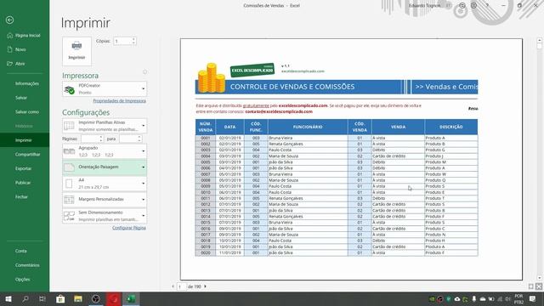Click the Páginas start field
544x306 pixels.
click(x=90, y=139)
